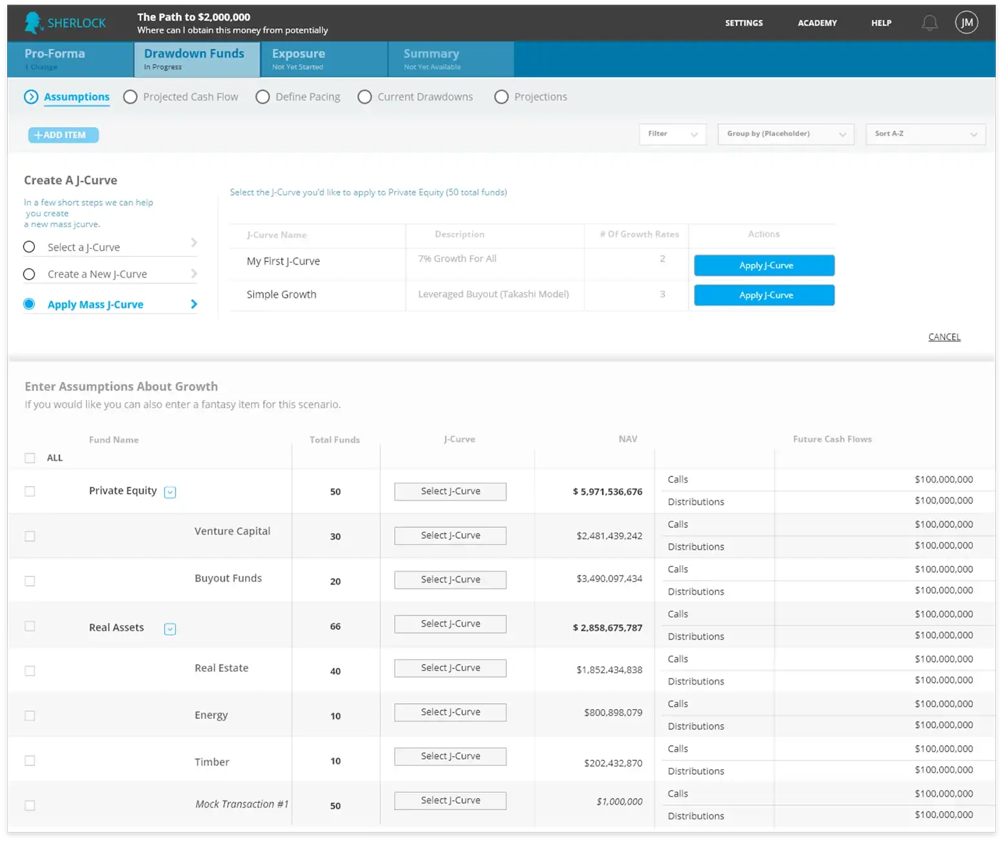Click the Cancel link
The image size is (1003, 842).
(x=944, y=337)
